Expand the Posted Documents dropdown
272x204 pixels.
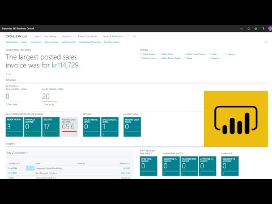[x=88, y=36]
